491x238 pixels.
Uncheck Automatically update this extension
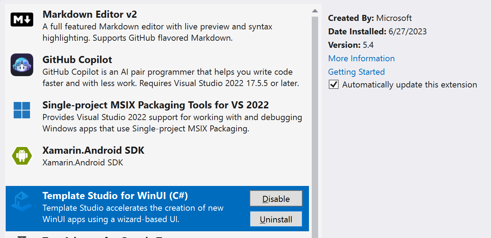[333, 84]
